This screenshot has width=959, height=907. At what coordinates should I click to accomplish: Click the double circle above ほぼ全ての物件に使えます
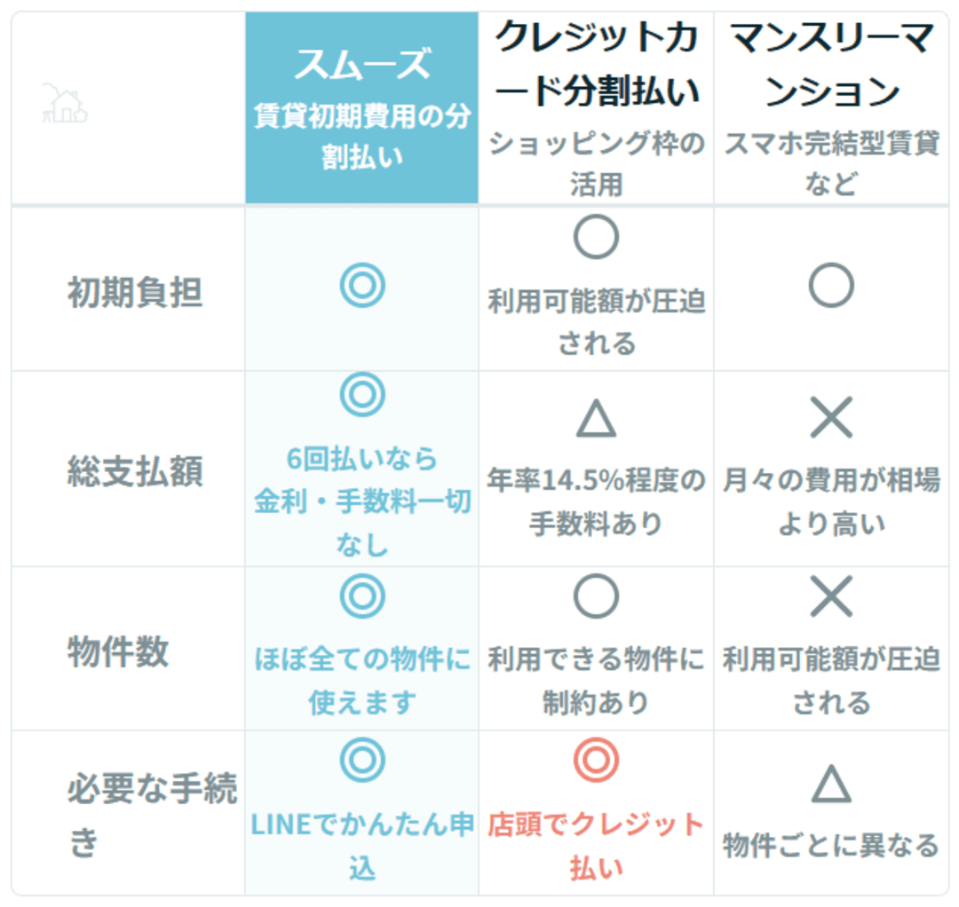point(362,597)
